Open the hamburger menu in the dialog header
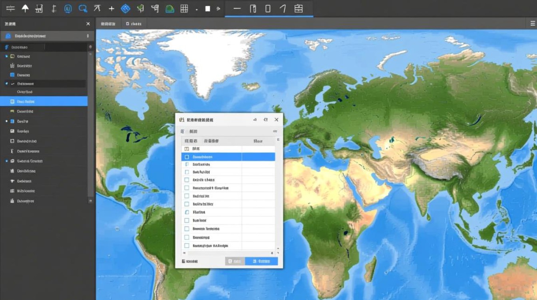Viewport: 537px width, 300px height. 274,131
